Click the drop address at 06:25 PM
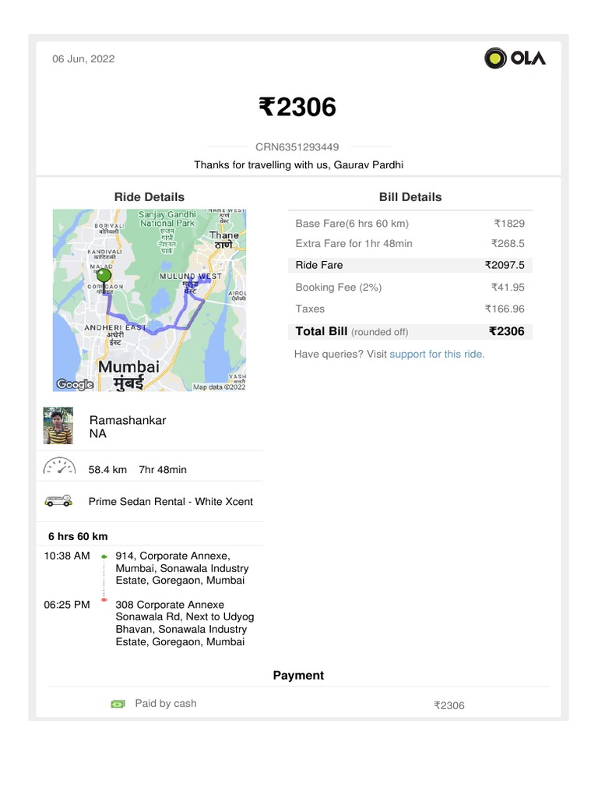 [x=185, y=623]
